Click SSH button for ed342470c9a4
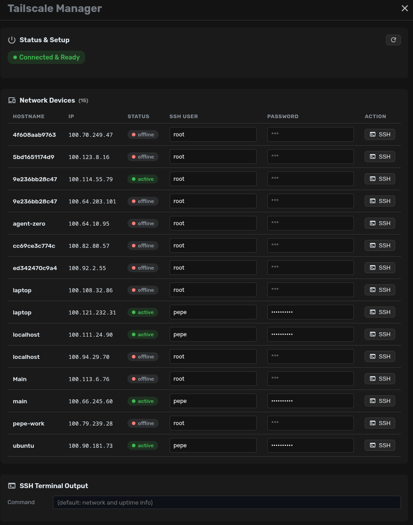 pyautogui.click(x=380, y=267)
